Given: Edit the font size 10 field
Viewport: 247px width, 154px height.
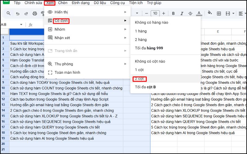Looking at the screenshot, I should (x=155, y=14).
